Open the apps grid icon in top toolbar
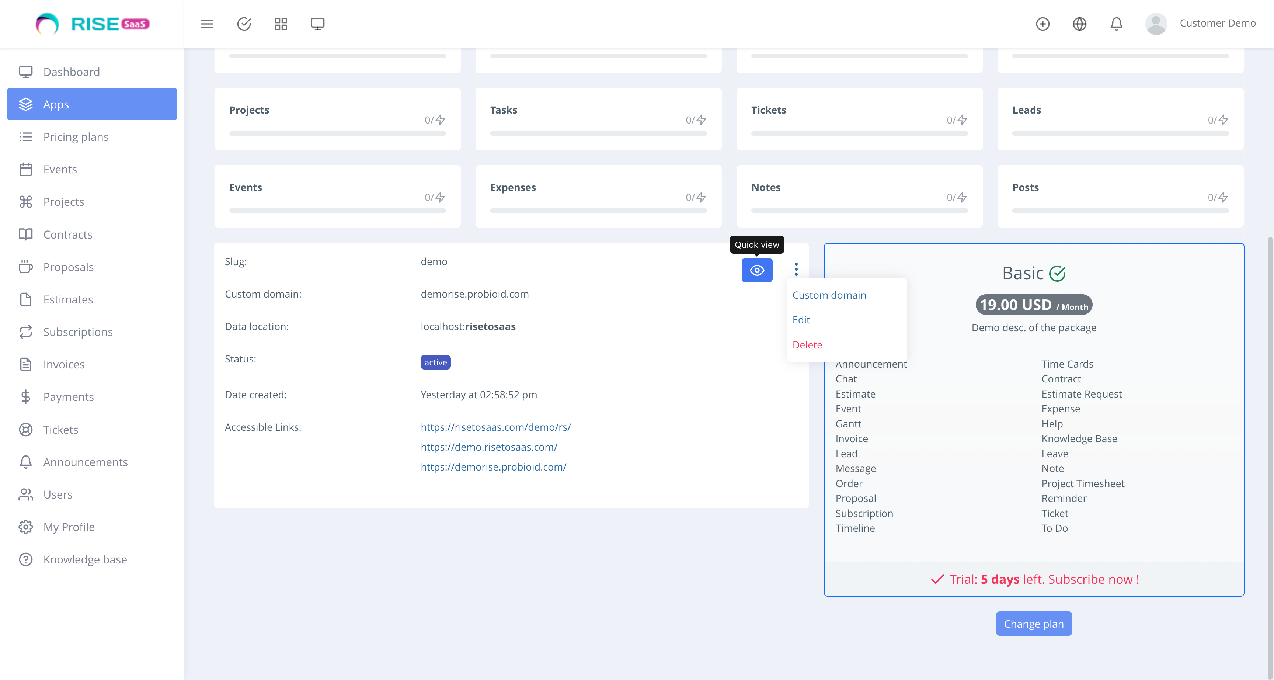This screenshot has height=680, width=1274. (x=281, y=23)
